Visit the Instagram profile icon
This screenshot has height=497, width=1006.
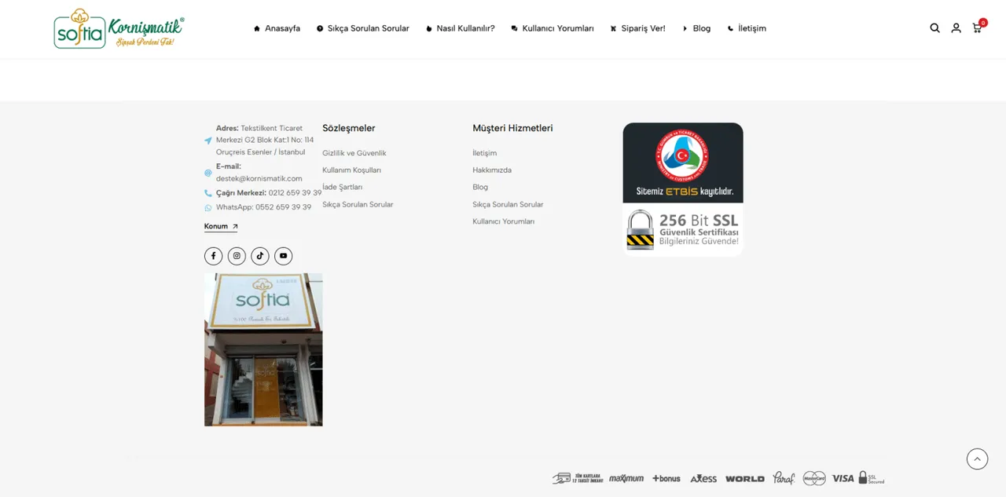[237, 256]
